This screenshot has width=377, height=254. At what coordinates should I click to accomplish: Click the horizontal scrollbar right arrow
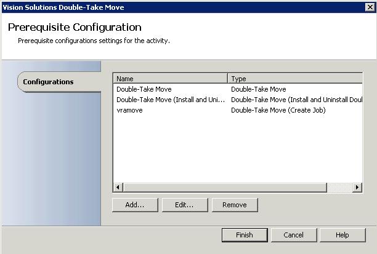point(357,187)
